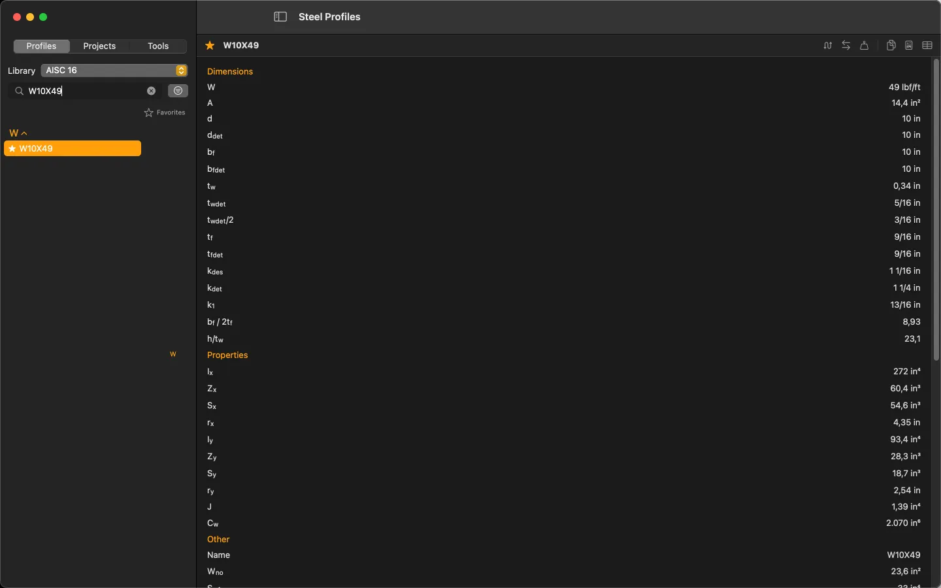Click the bf / 2tf value 8,93

tap(912, 321)
